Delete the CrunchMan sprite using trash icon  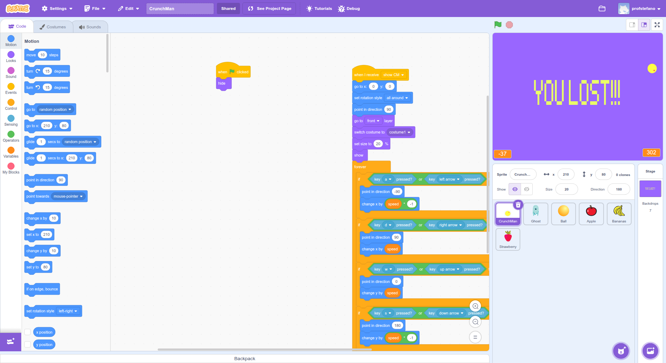(518, 205)
